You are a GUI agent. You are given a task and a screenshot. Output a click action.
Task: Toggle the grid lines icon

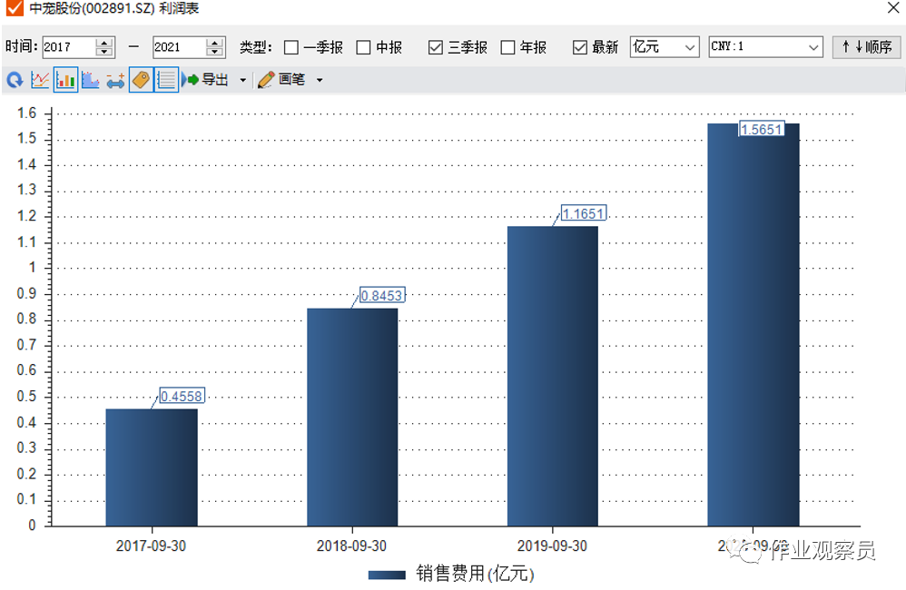point(166,80)
